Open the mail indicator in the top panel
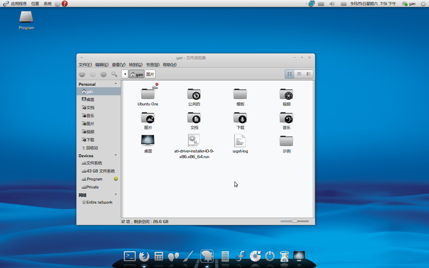429x268 pixels. [x=343, y=4]
